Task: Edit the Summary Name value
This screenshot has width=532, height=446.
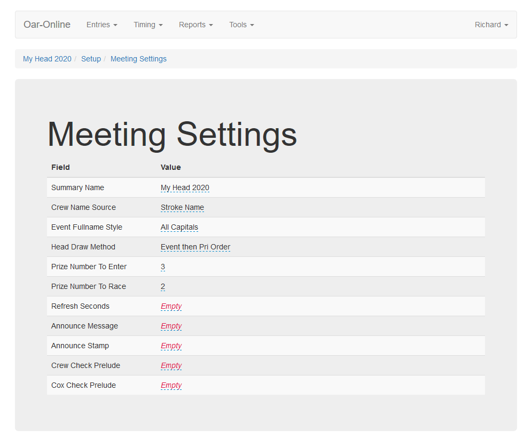Action: [x=185, y=187]
